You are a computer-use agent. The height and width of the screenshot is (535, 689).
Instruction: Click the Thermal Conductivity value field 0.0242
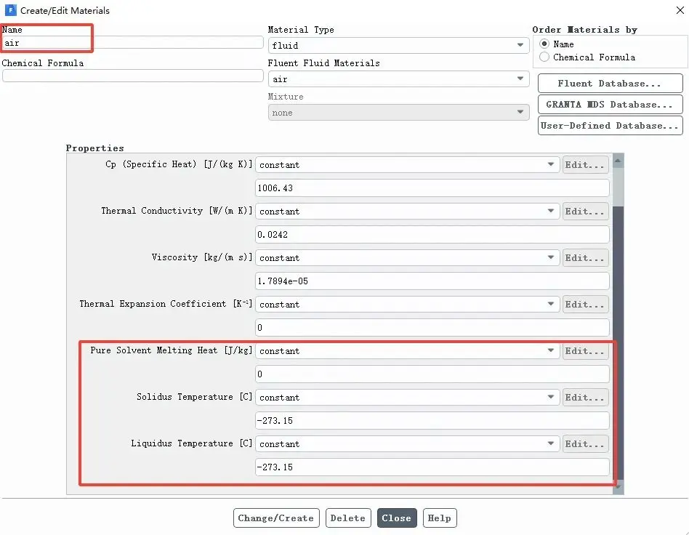click(432, 234)
